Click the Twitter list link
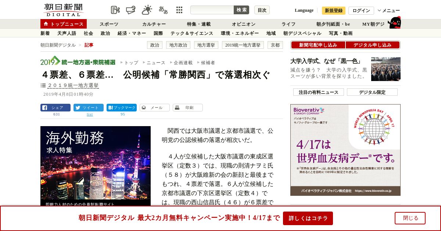441x231 pixels. 90,114
